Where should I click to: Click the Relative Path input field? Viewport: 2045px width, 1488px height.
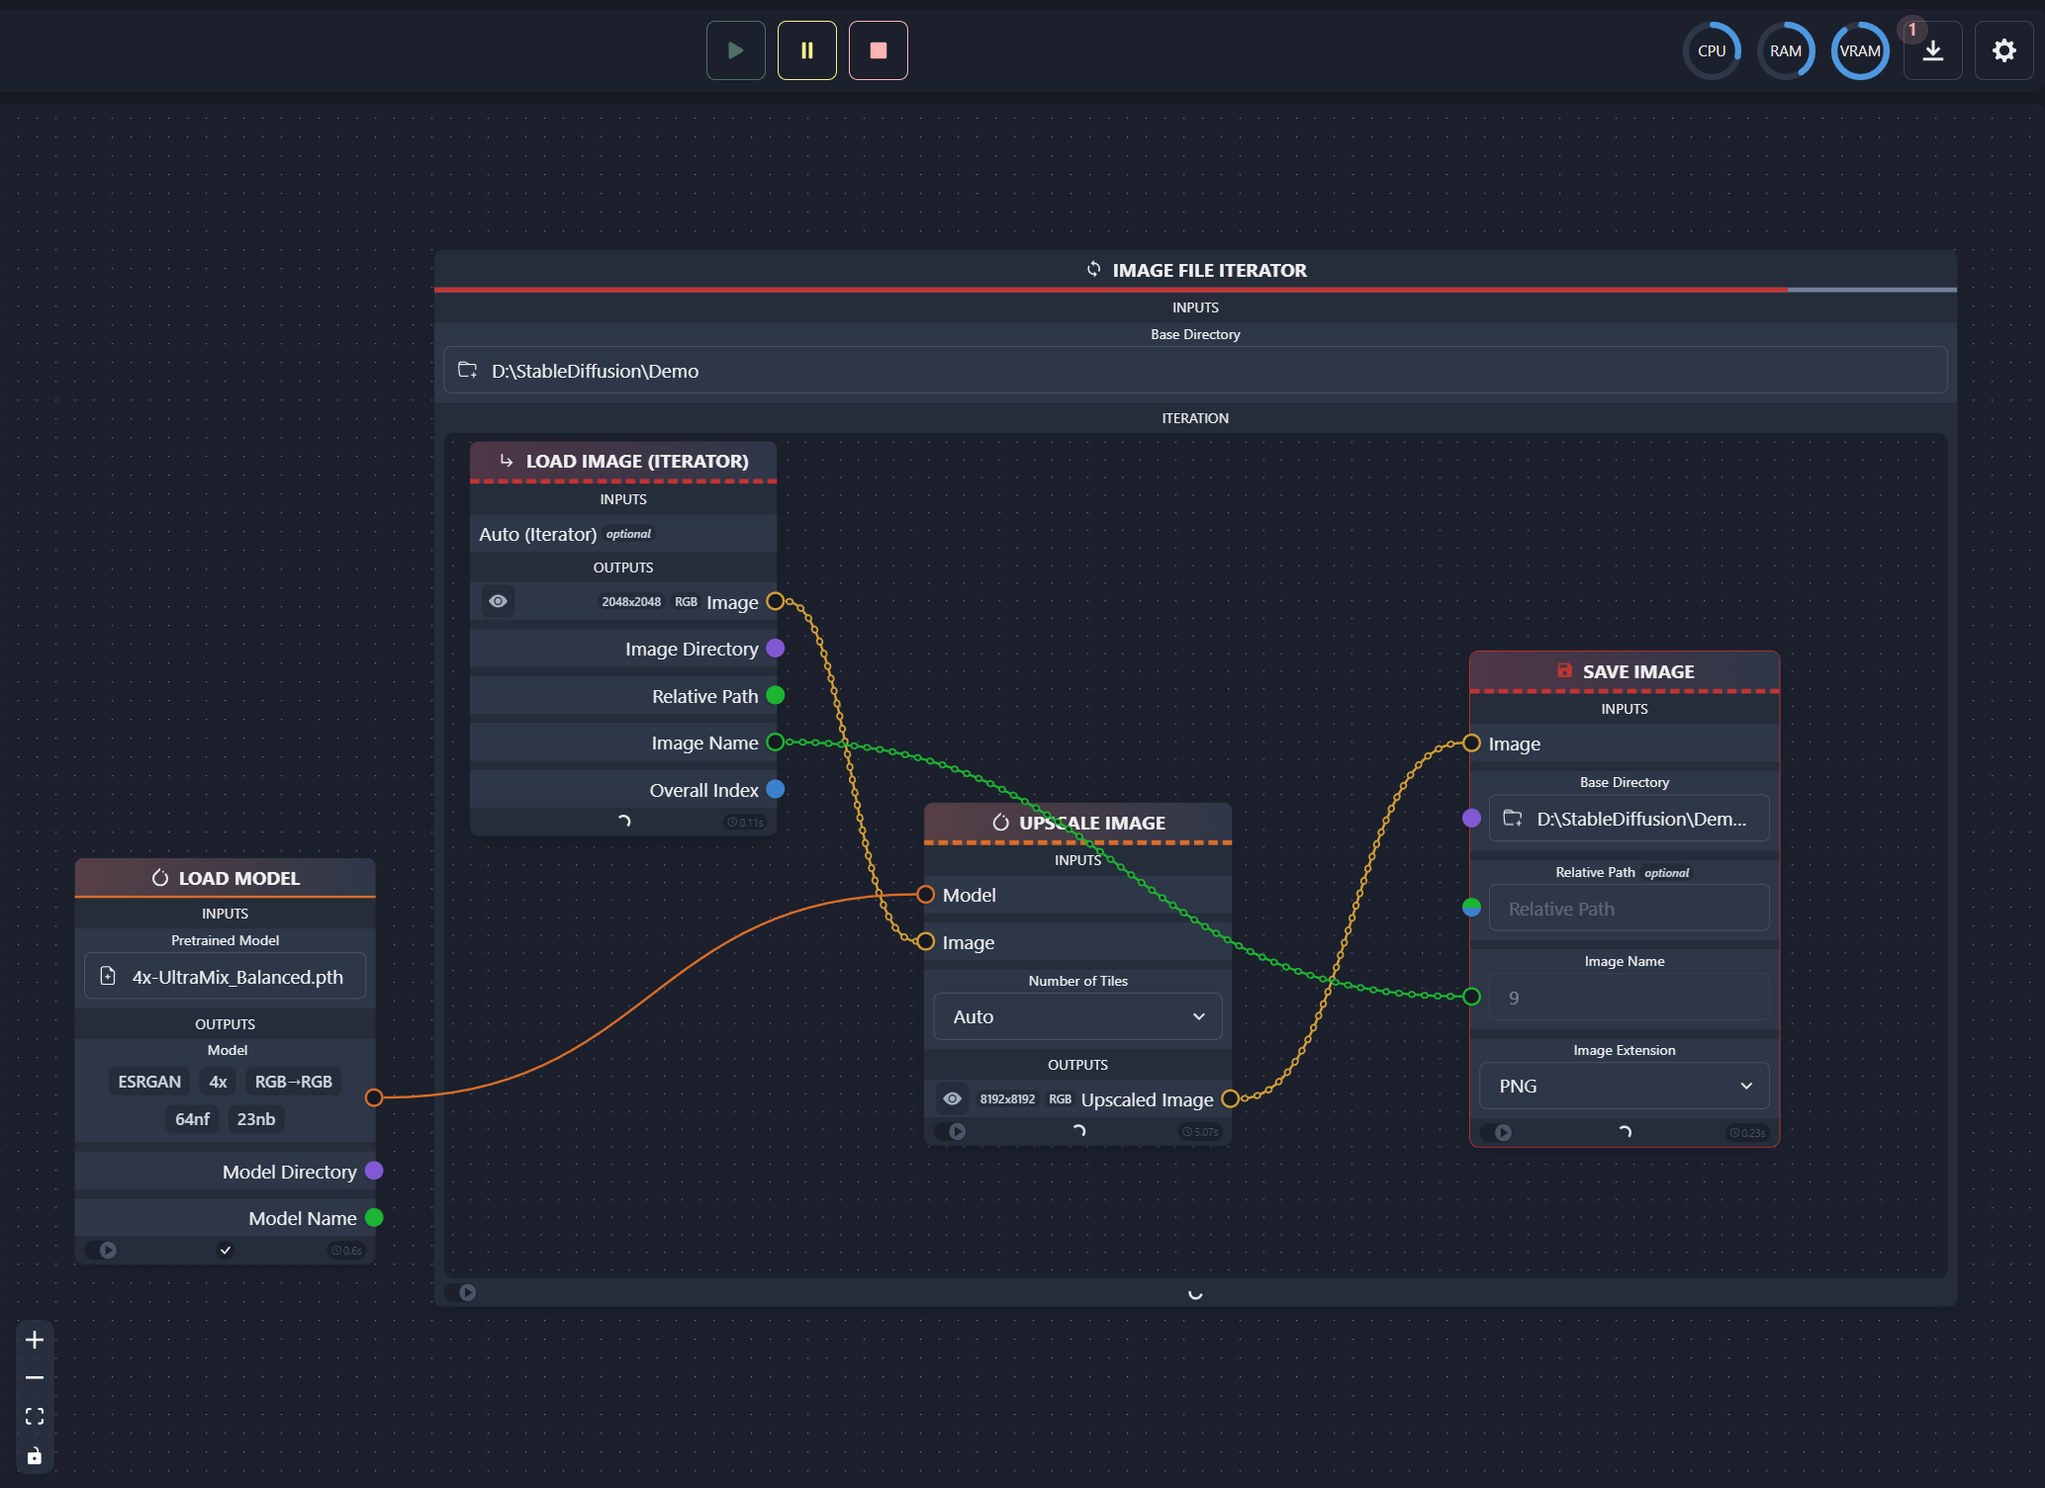[1628, 909]
